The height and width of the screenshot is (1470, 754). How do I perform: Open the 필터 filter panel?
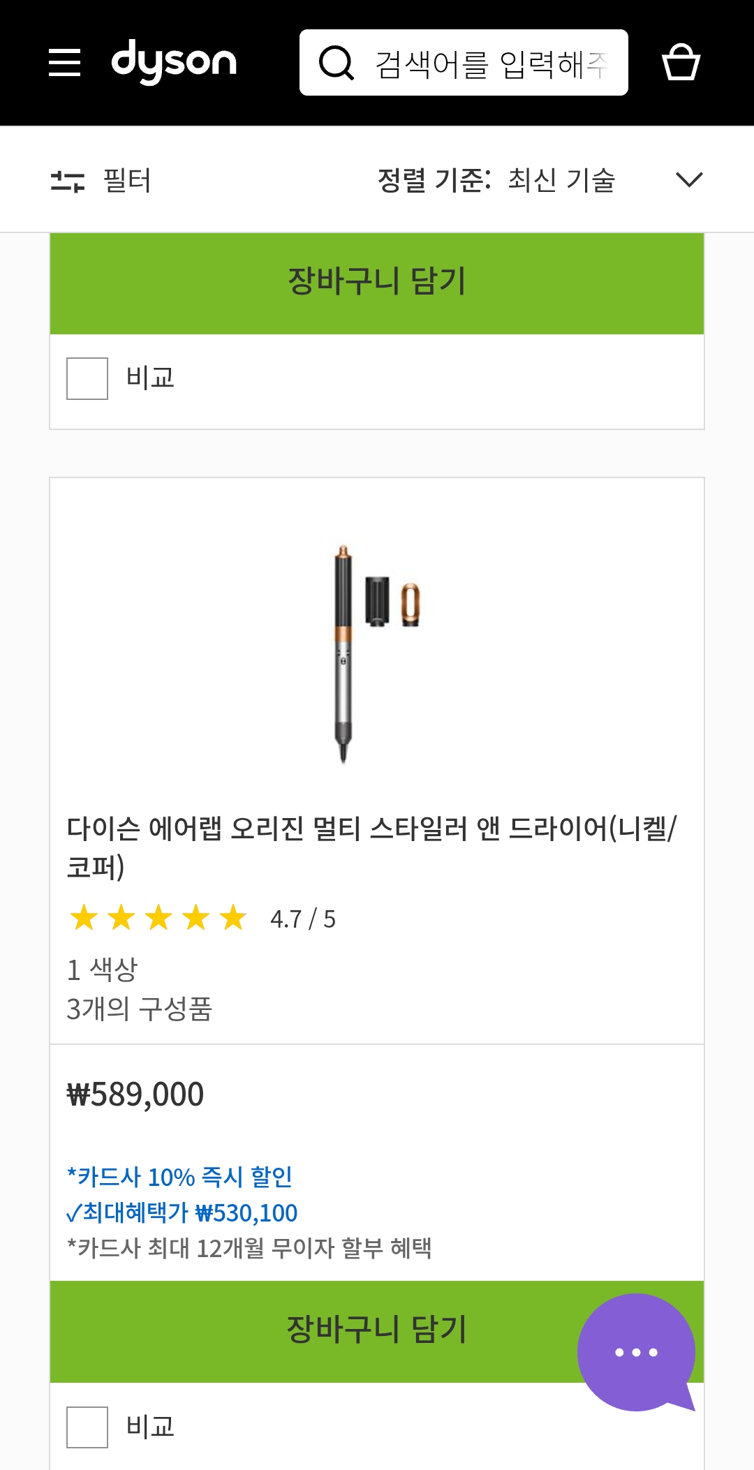126,180
